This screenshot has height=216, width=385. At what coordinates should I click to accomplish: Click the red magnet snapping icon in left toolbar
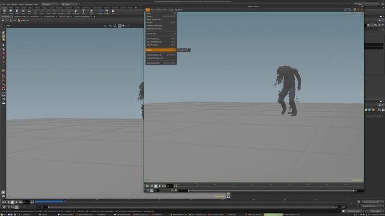coord(4,89)
